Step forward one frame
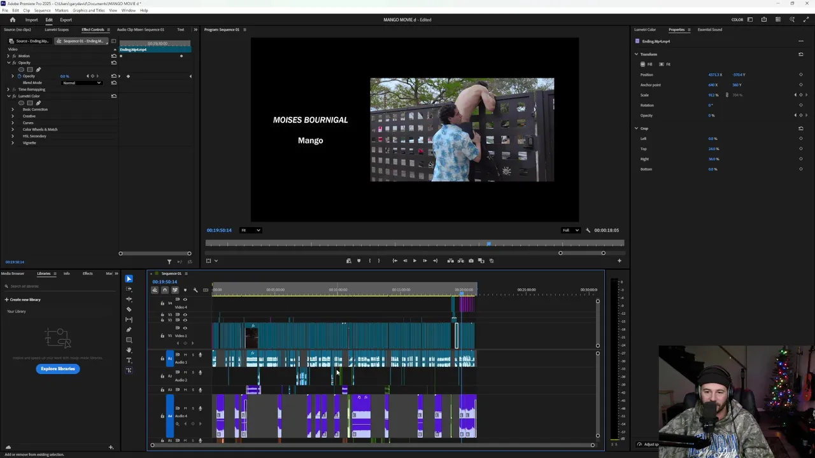 click(x=425, y=261)
